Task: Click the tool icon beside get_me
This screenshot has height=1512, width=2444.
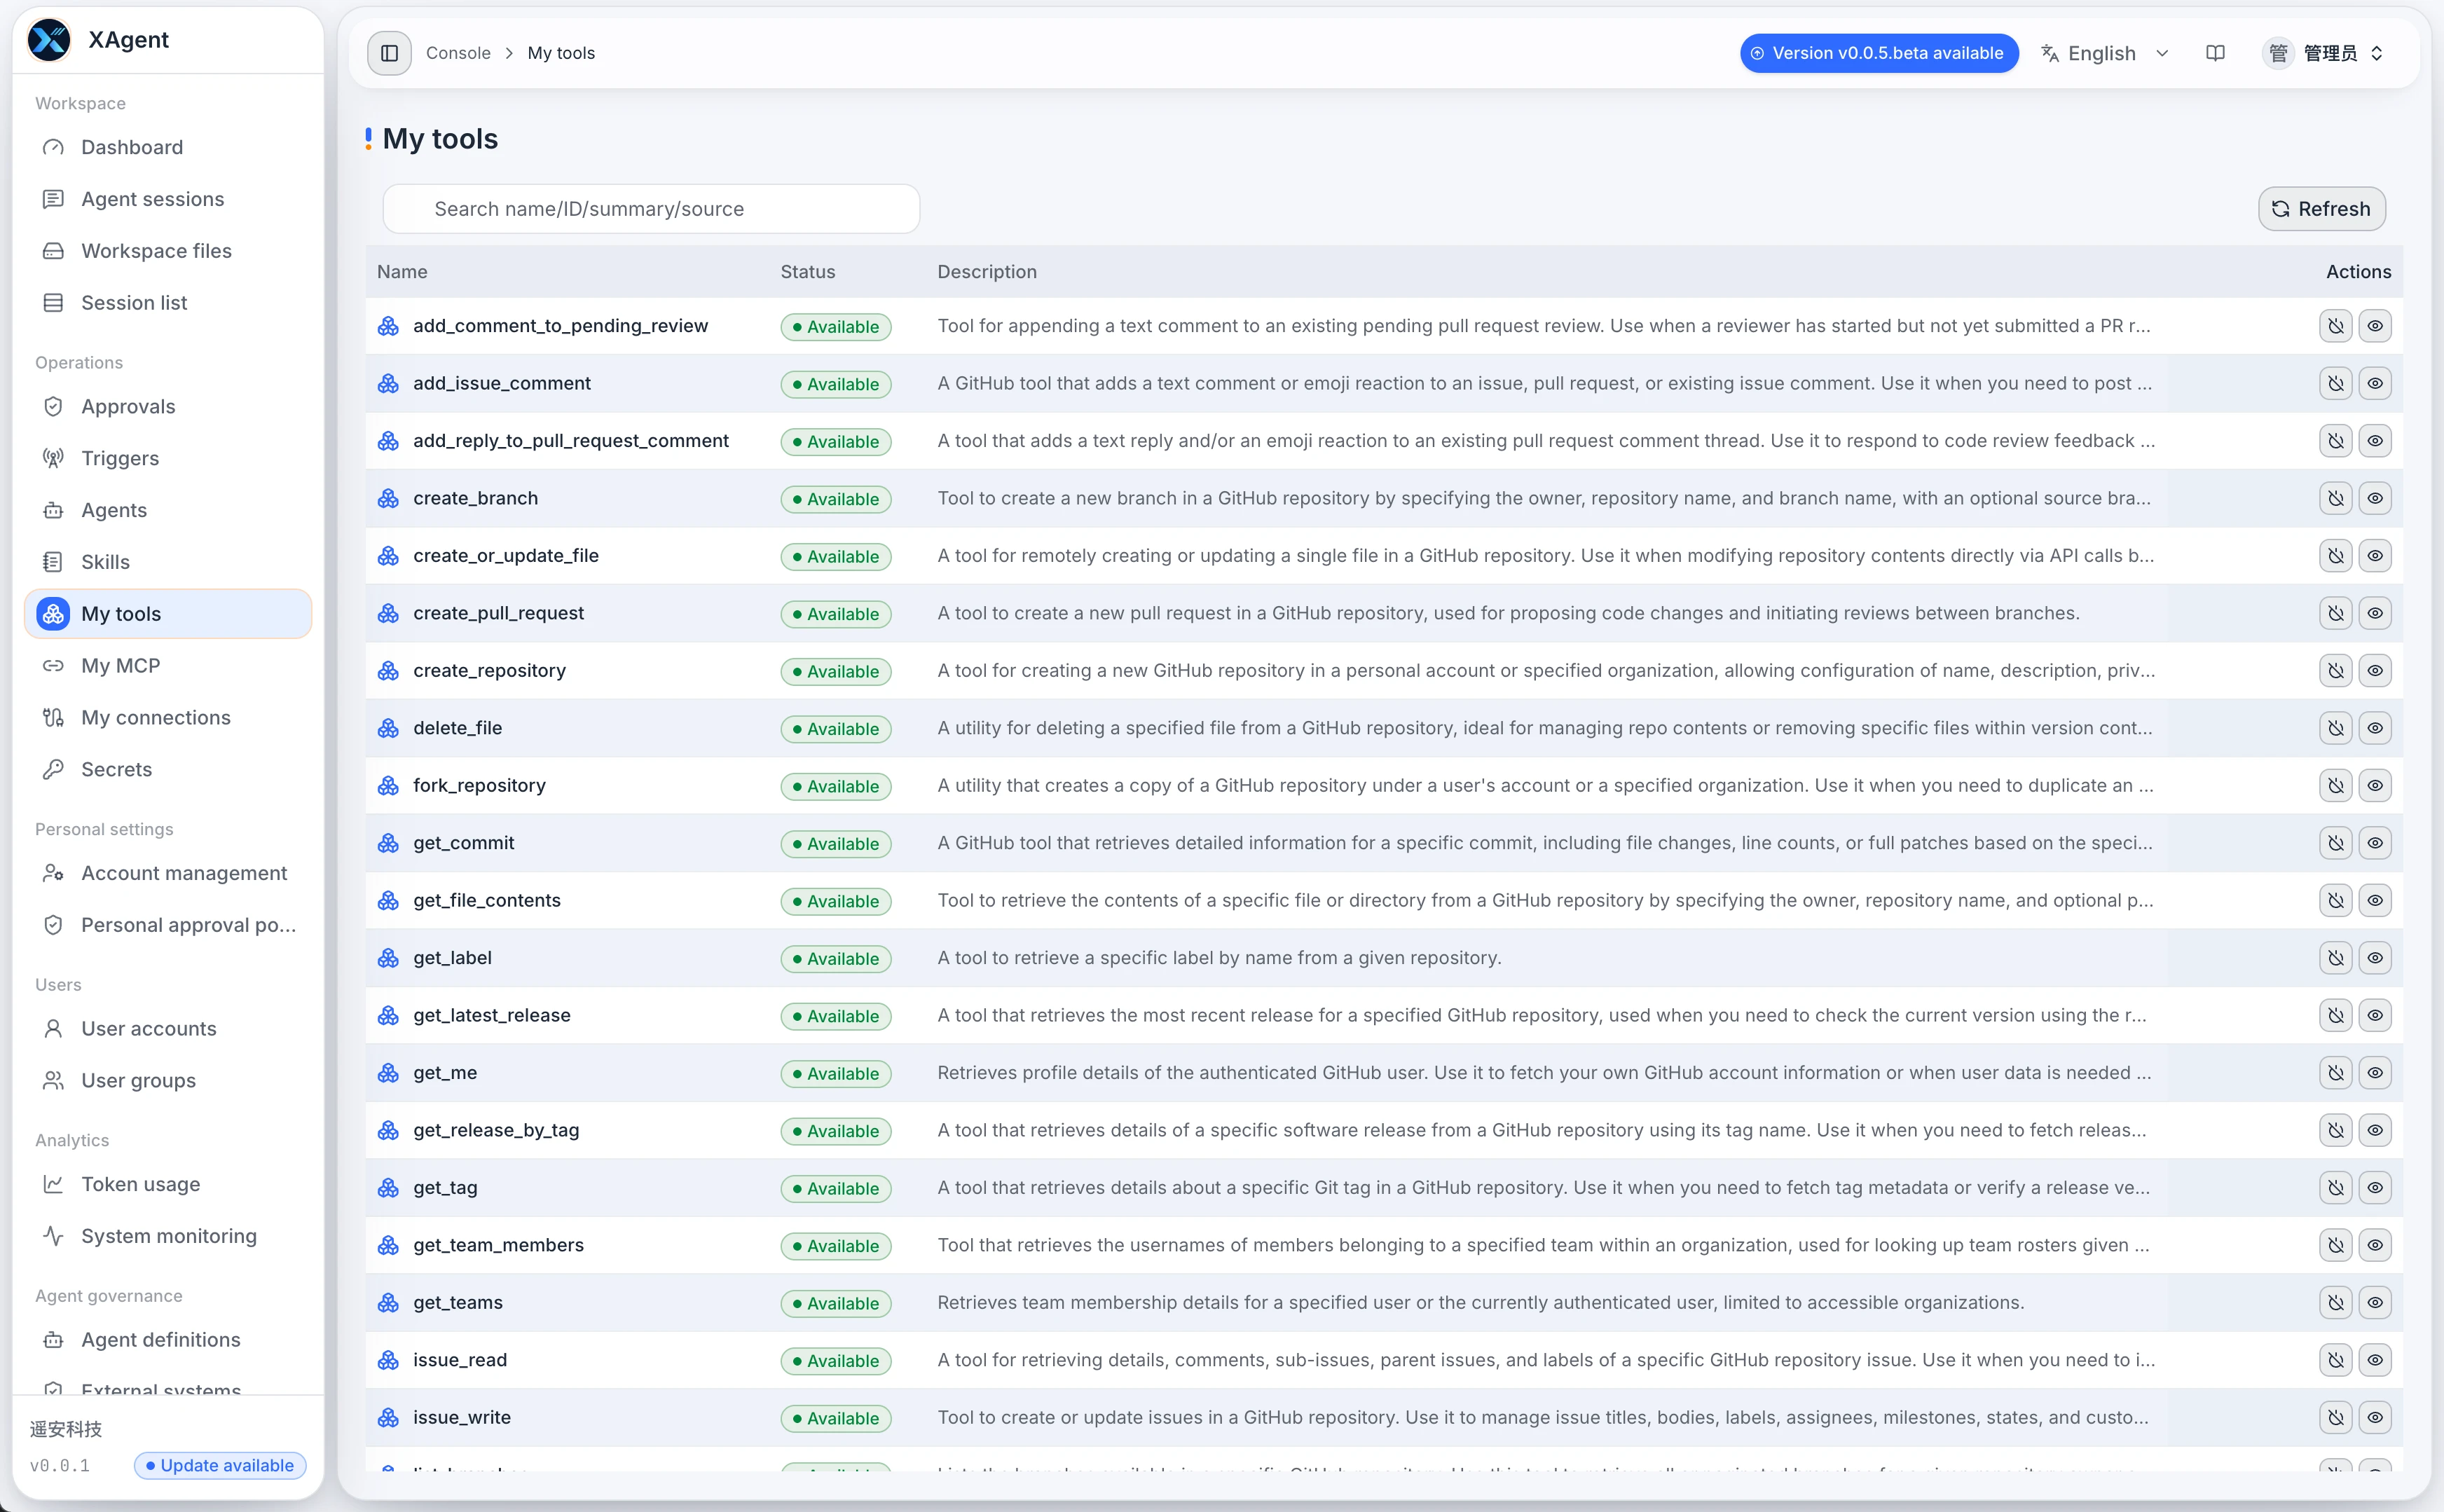Action: pos(388,1073)
